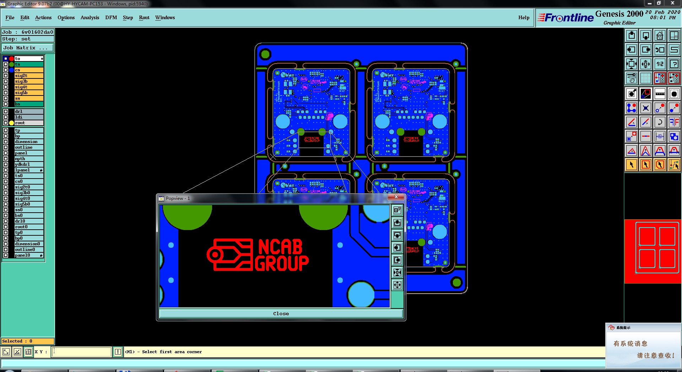682x372 pixels.
Task: Click the Popview pan up icon
Action: coord(397,223)
